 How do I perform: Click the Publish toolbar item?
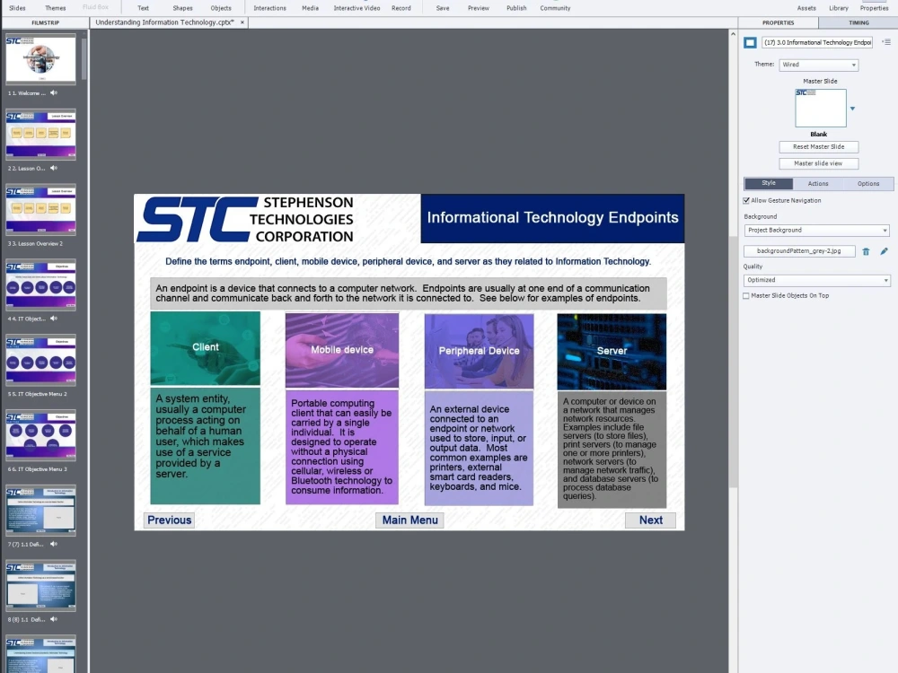(x=516, y=8)
